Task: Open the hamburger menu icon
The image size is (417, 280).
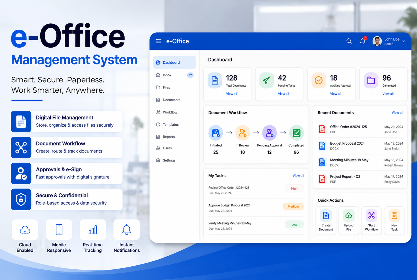Action: point(158,41)
